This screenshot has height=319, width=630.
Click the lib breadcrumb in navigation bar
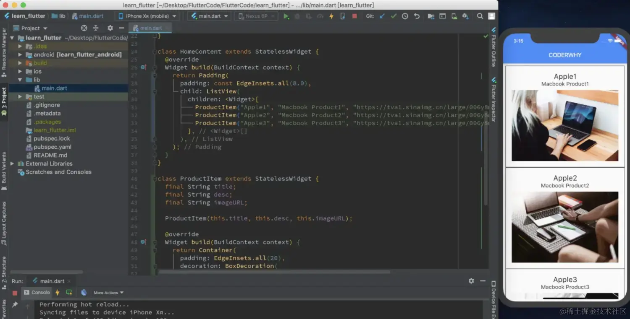(58, 16)
